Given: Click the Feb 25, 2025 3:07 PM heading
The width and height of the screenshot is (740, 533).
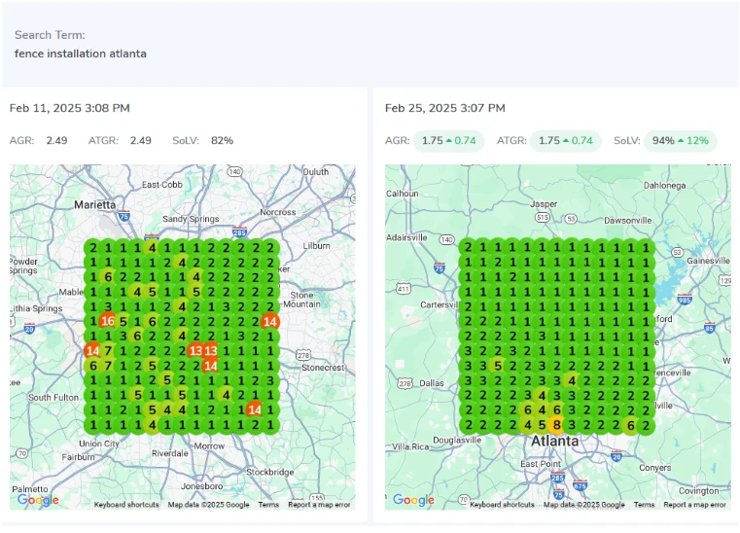Looking at the screenshot, I should coord(444,108).
